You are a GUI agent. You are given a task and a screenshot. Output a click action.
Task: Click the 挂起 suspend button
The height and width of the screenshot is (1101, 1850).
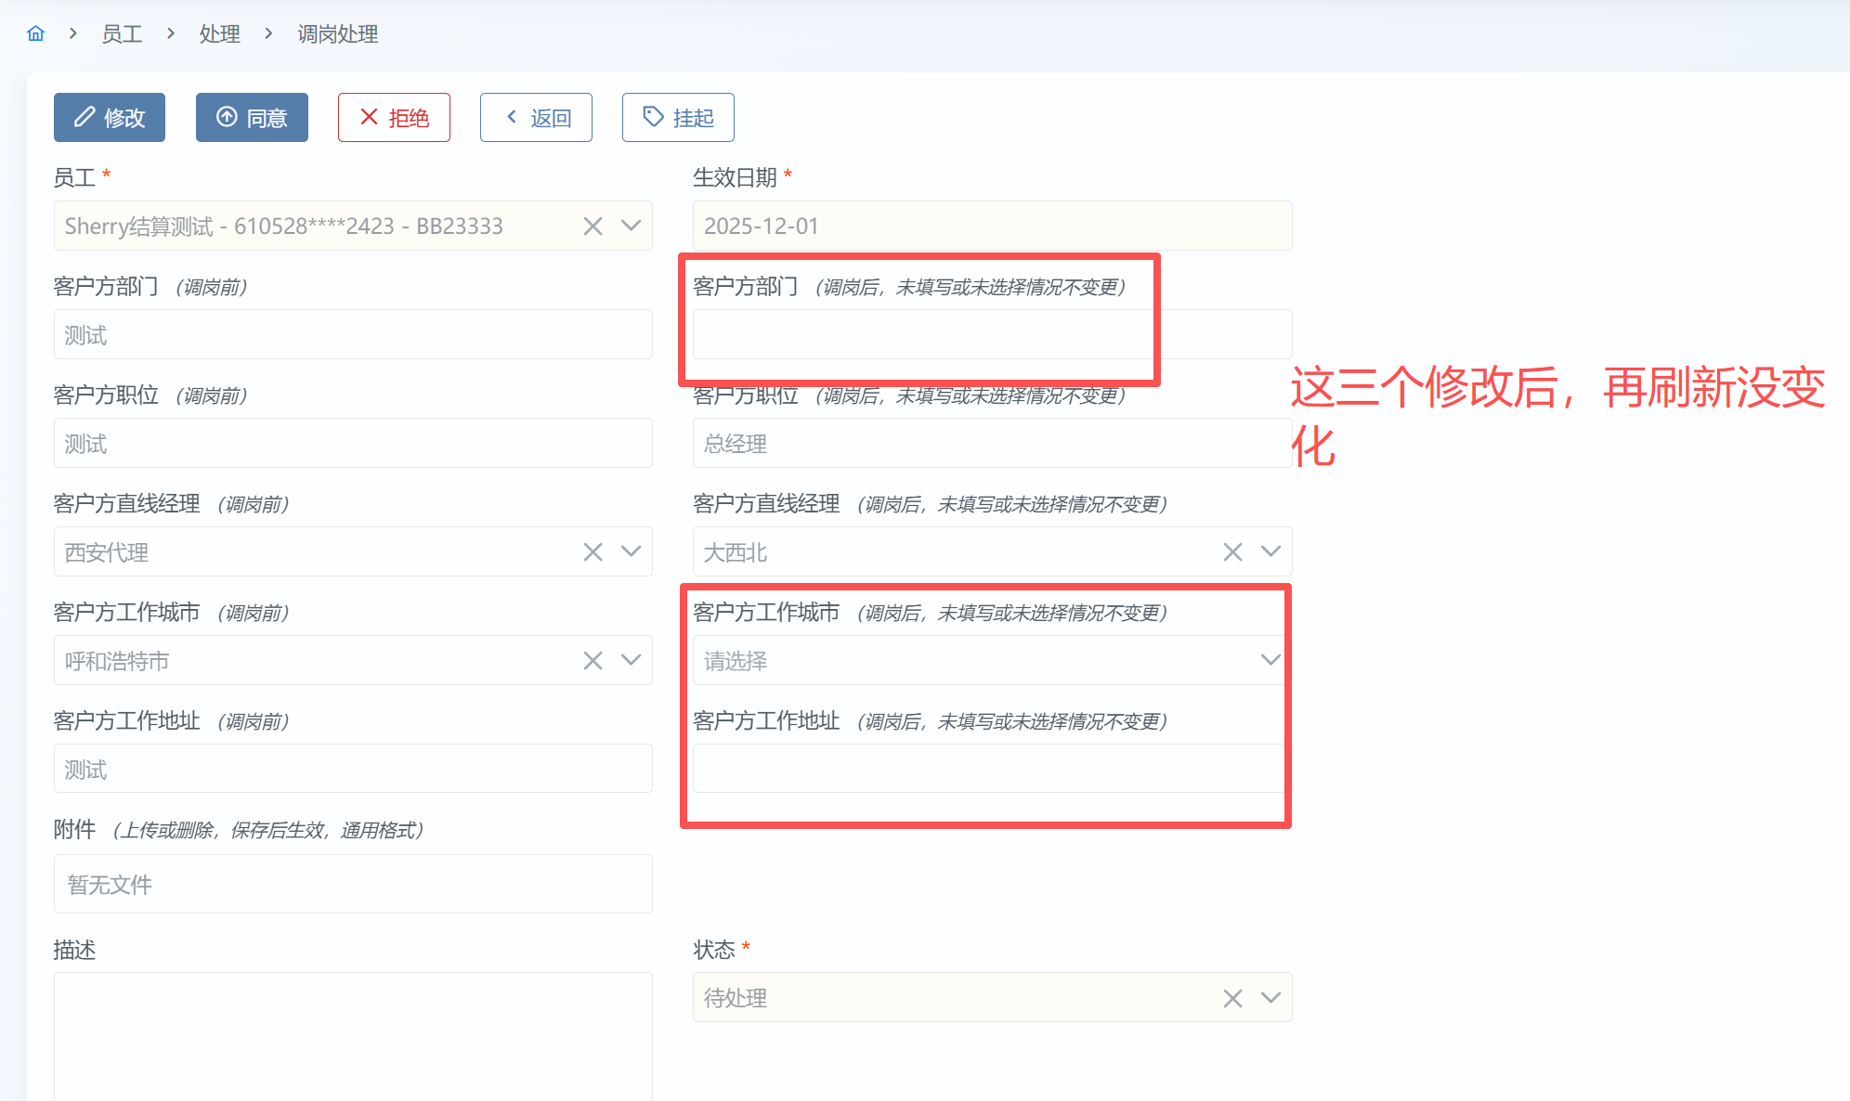(x=678, y=118)
